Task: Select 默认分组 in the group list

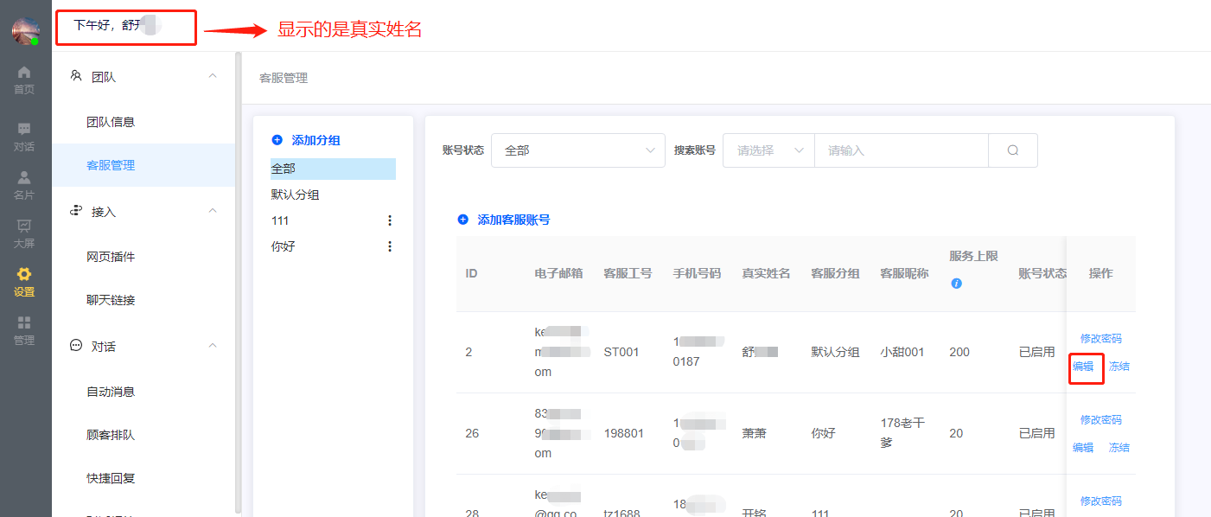Action: coord(296,195)
